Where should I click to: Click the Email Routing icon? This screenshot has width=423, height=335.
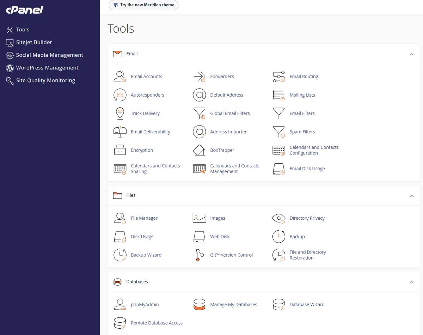point(279,77)
